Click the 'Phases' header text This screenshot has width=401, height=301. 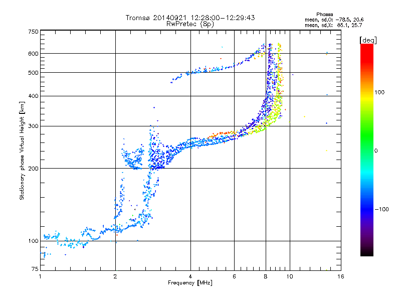(324, 15)
